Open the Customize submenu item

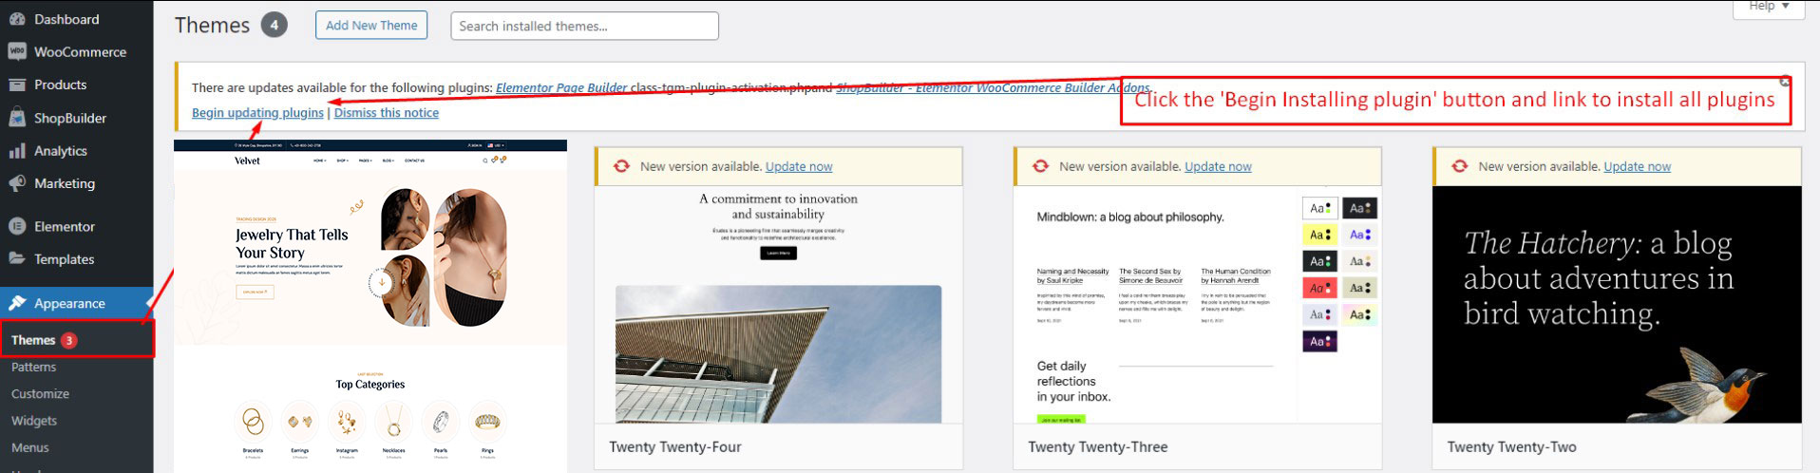40,393
